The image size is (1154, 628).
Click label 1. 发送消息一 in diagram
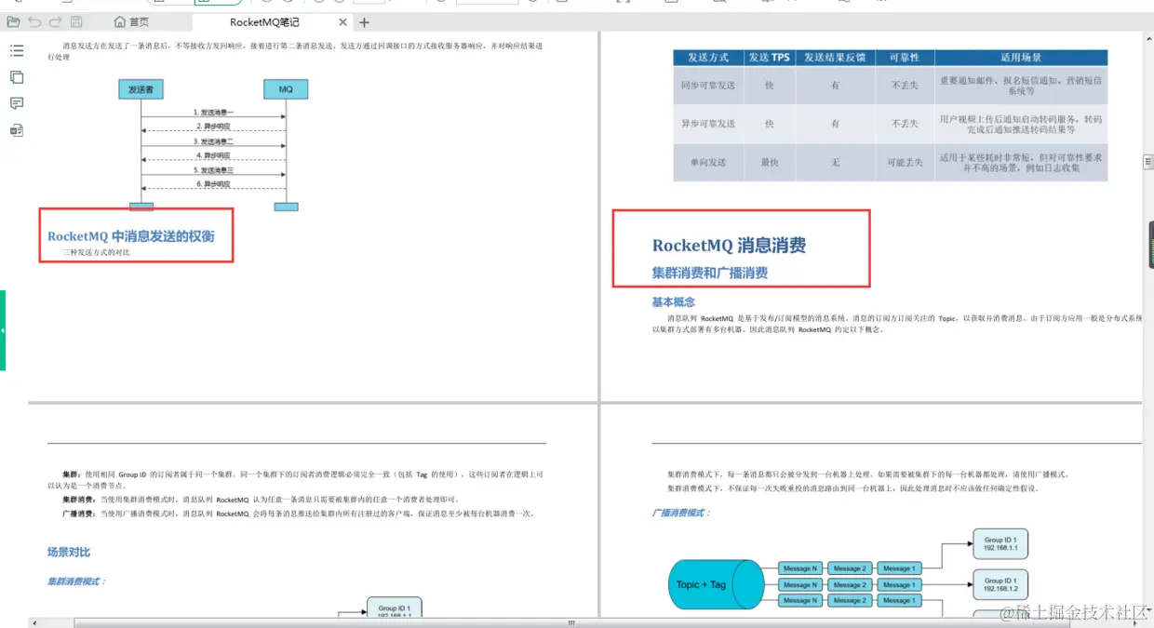point(213,112)
